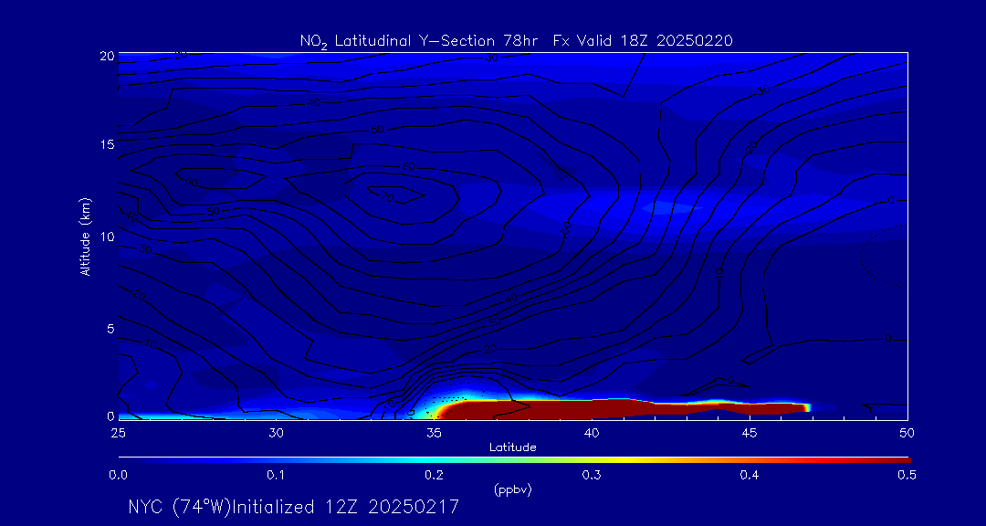Click the plot title "NO2 Latitudinal Y-Section 78hr"

tap(420, 41)
